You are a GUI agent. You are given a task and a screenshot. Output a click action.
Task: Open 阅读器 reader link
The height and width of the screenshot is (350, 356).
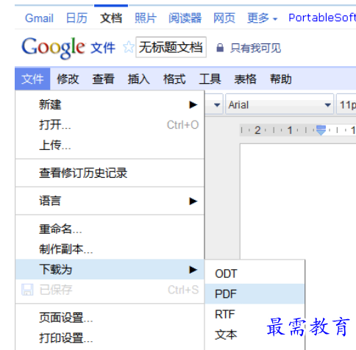(185, 18)
